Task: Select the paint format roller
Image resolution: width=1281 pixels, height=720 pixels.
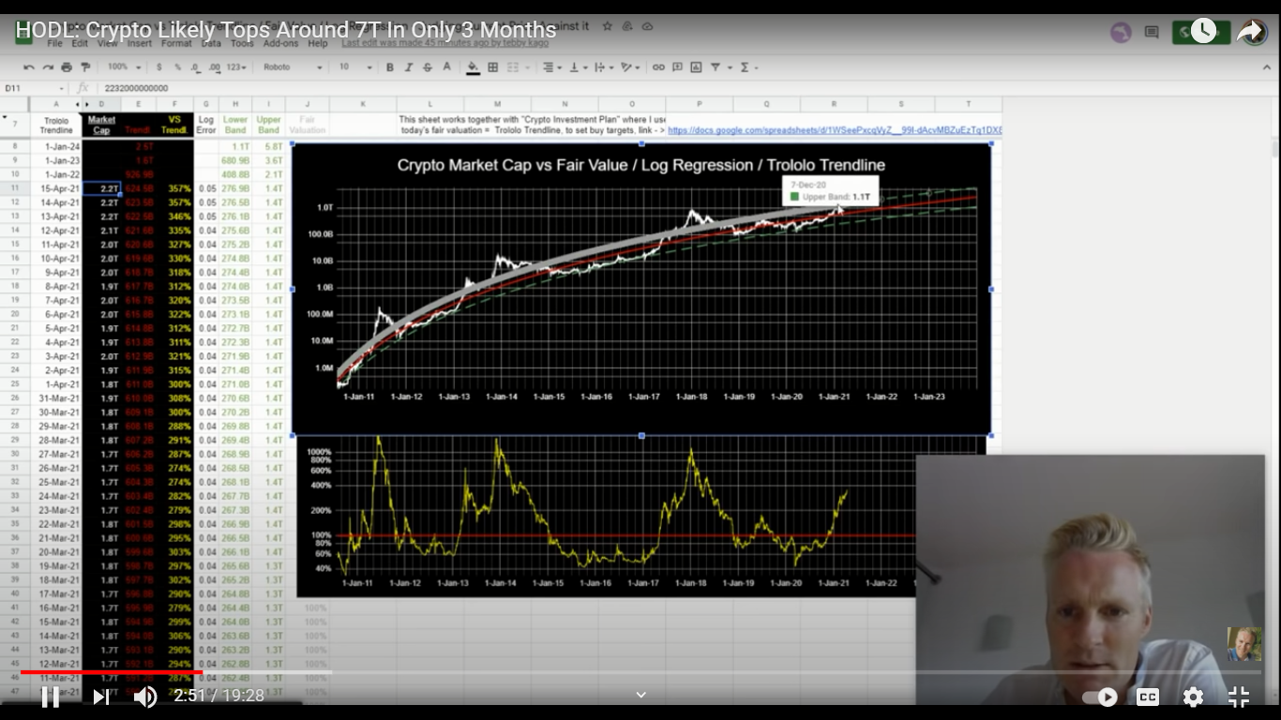Action: point(85,67)
